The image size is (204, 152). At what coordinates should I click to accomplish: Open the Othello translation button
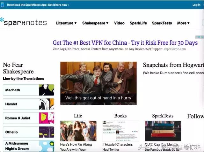coord(29,132)
